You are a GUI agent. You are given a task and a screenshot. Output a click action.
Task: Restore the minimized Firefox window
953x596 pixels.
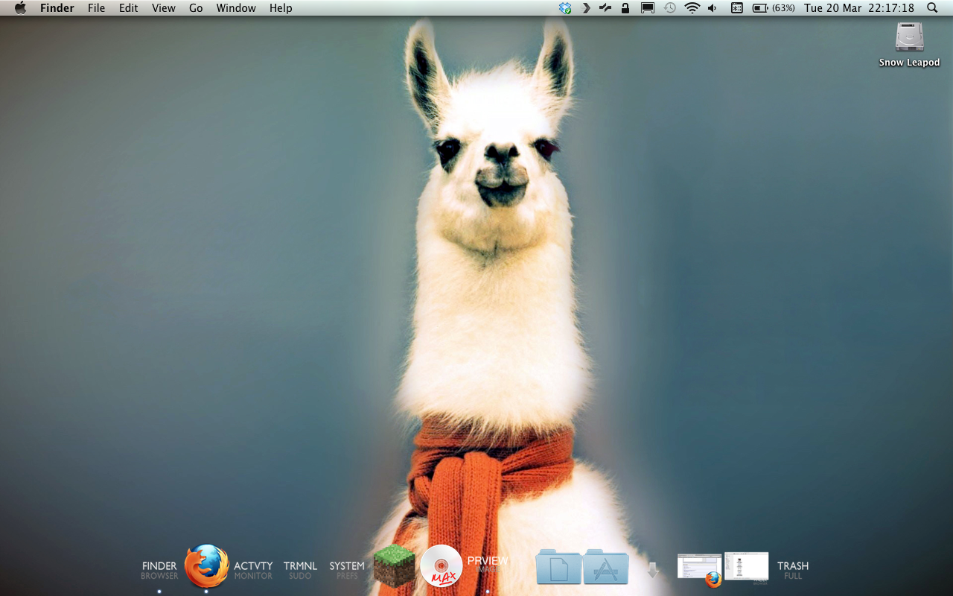pos(700,570)
